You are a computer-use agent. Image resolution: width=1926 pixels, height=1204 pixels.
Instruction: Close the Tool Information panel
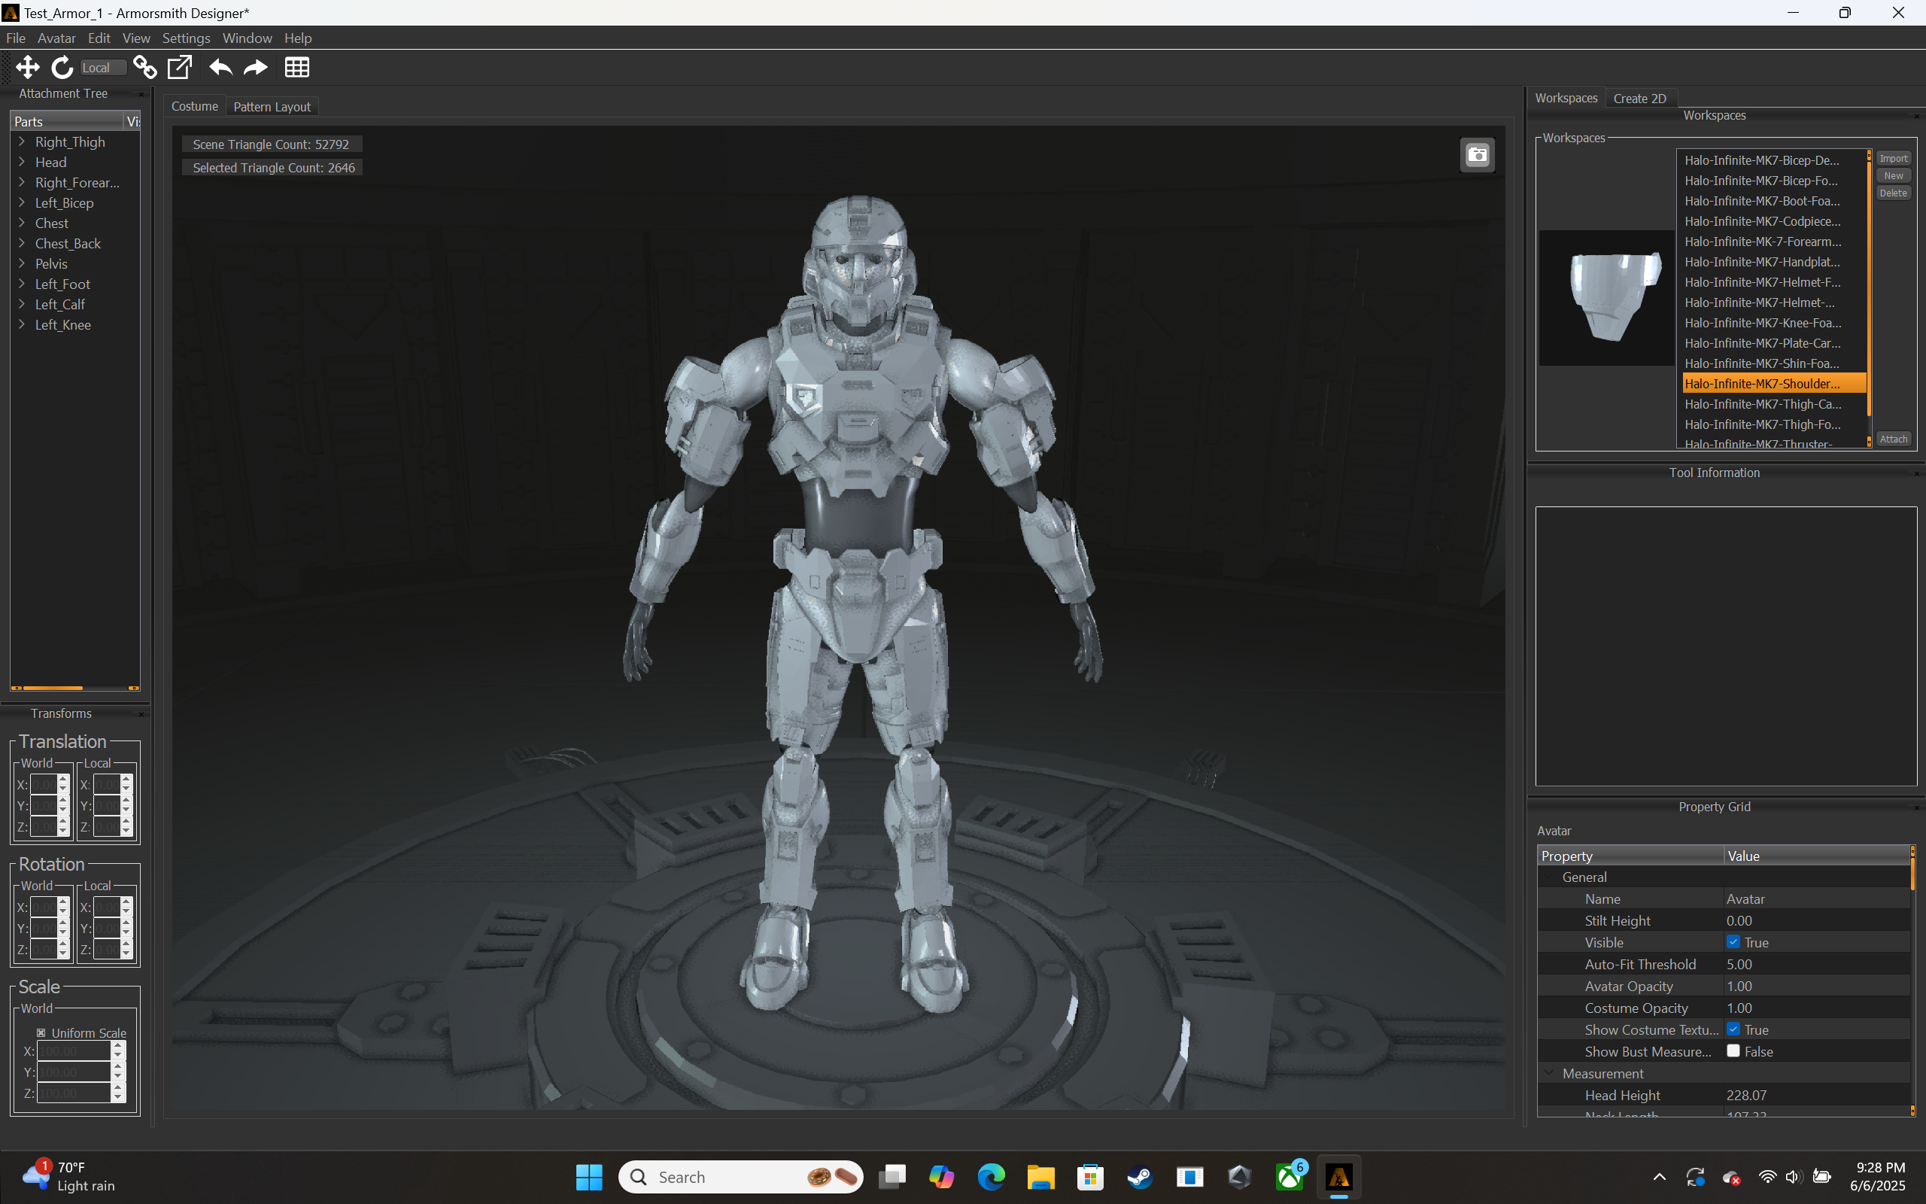[x=1915, y=474]
